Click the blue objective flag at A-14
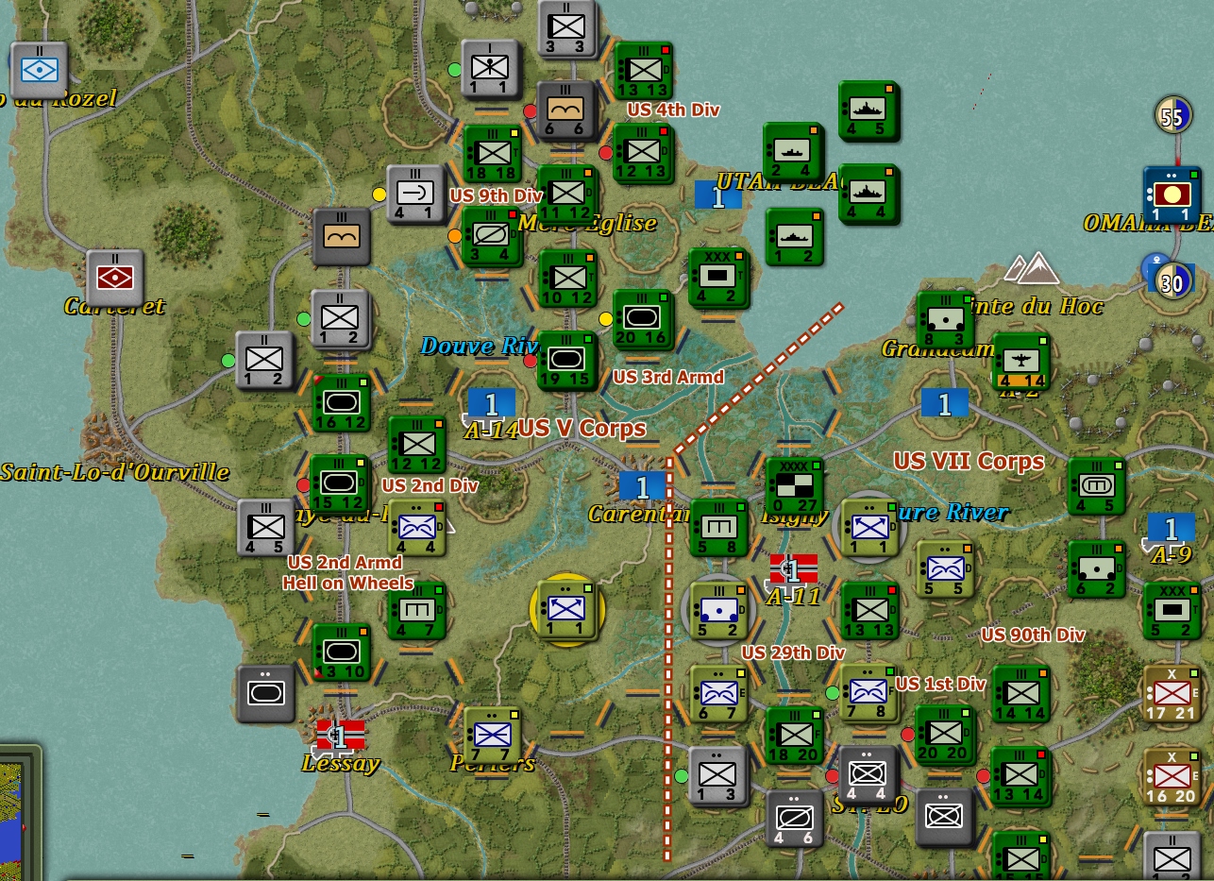1214x881 pixels. click(492, 403)
